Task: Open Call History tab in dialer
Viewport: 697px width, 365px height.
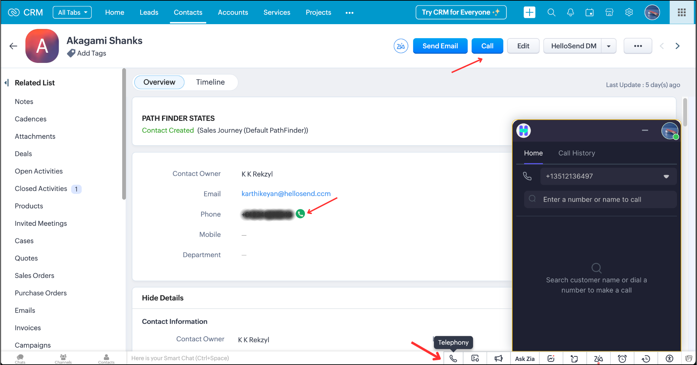Action: pos(577,153)
